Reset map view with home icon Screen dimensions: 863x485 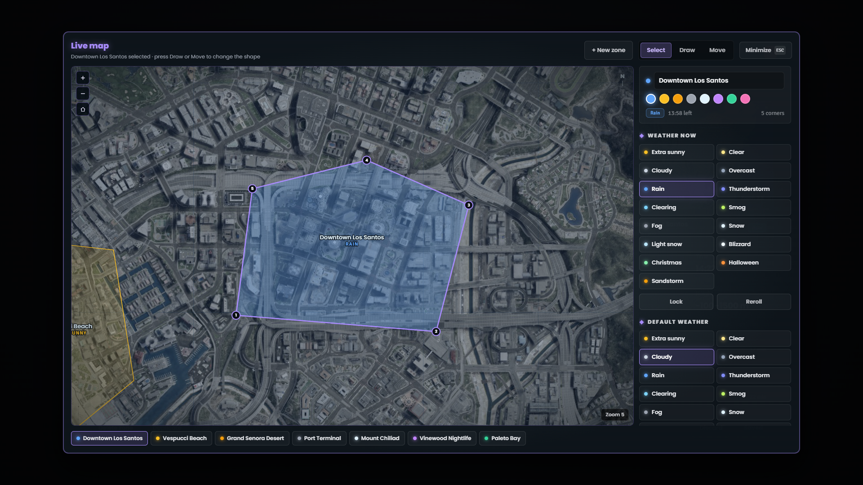83,109
